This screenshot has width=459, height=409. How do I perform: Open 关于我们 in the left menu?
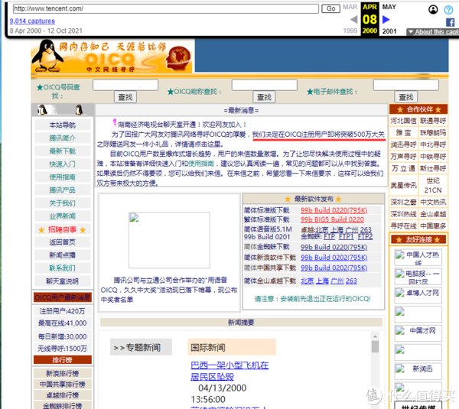[x=63, y=203]
